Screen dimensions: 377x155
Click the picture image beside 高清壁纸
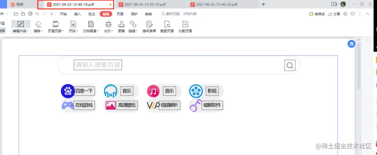tap(111, 105)
